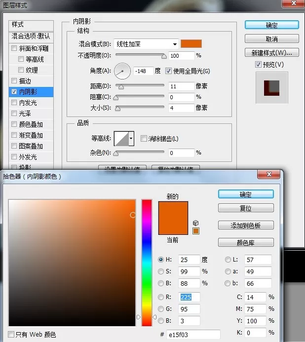Click the distance (距离) slider handle
Image resolution: width=305 pixels, height=342 pixels.
121,87
